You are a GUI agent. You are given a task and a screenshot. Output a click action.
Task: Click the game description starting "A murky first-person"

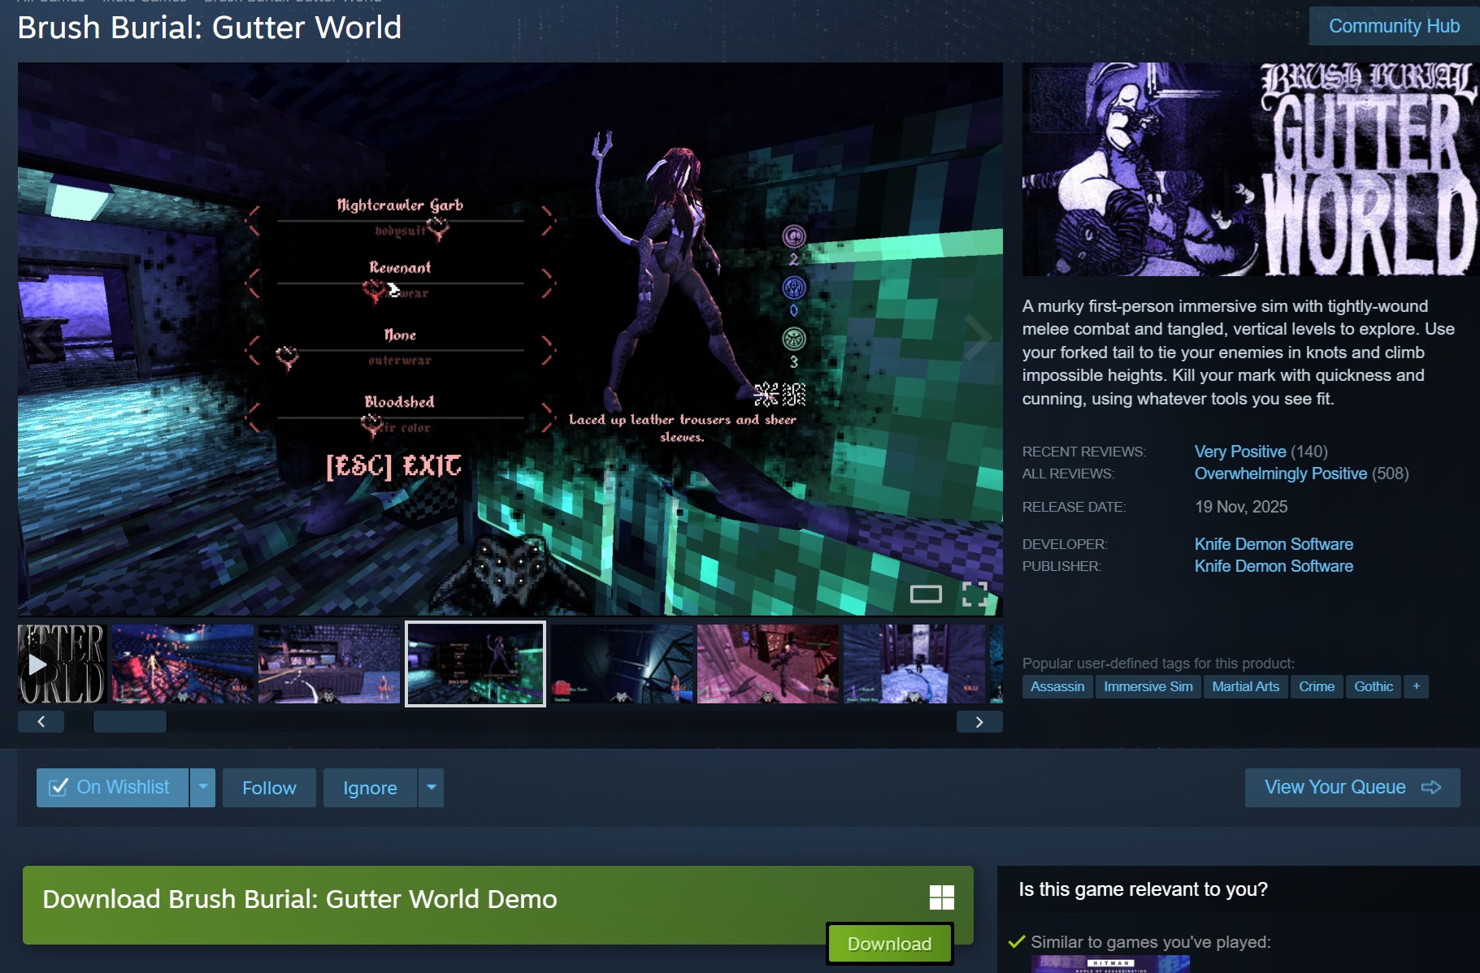[x=1239, y=352]
